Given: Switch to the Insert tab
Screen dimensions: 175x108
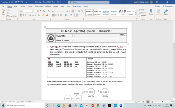Looking at the screenshot, I should click(x=16, y=6).
